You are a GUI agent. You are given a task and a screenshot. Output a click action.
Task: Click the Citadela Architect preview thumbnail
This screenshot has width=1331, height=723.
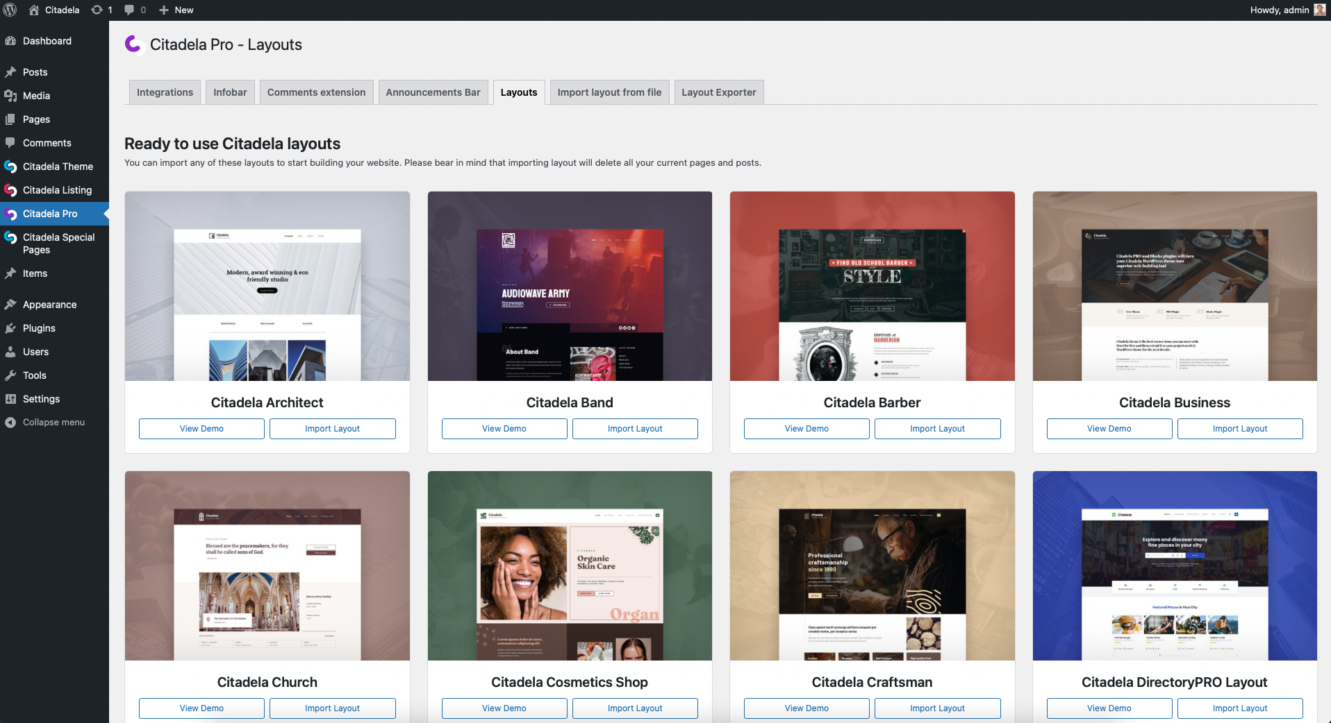click(267, 286)
